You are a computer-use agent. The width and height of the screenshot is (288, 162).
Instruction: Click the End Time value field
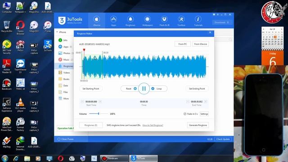coord(197,102)
